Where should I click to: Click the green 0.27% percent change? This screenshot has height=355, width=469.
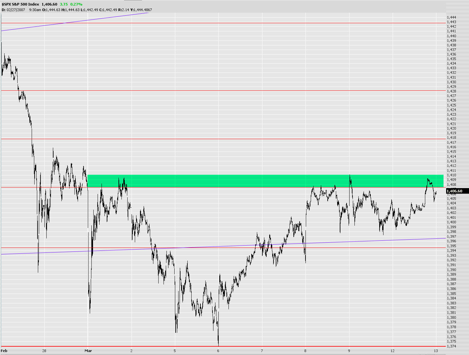click(x=76, y=4)
